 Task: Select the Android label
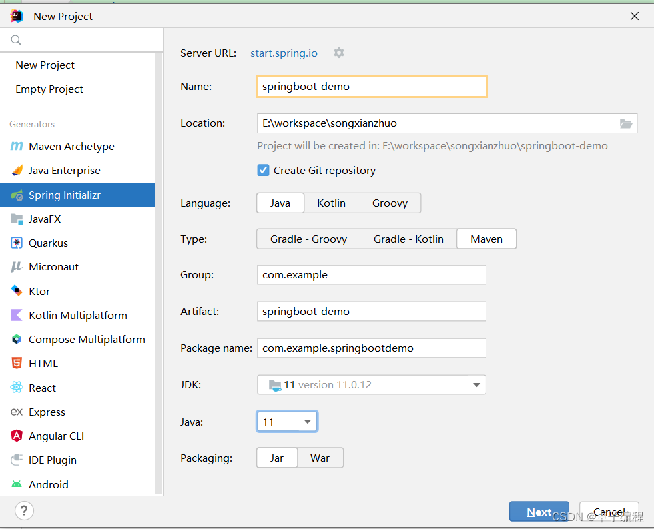point(49,484)
